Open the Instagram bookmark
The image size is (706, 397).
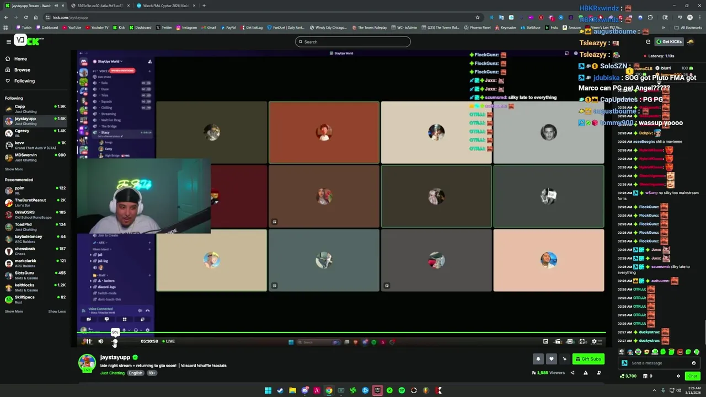186,28
